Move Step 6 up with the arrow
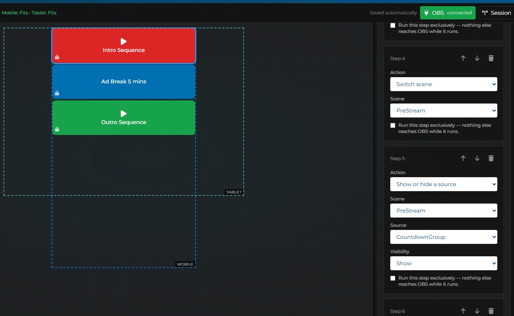The height and width of the screenshot is (316, 514). point(463,311)
